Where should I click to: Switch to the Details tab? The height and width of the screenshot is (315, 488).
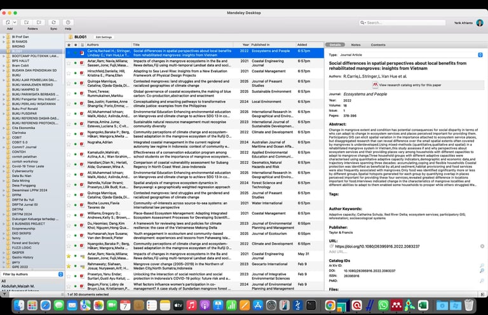coord(335,45)
